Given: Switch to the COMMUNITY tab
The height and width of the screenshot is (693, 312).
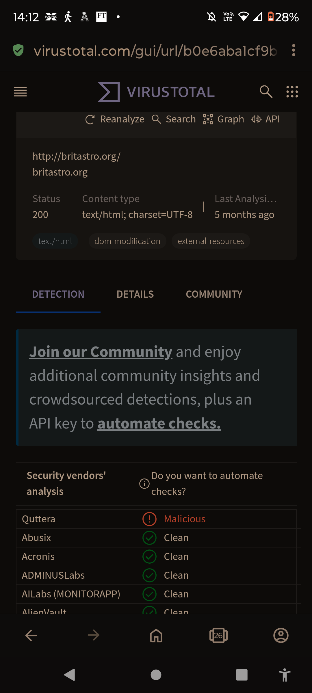Looking at the screenshot, I should [x=214, y=294].
